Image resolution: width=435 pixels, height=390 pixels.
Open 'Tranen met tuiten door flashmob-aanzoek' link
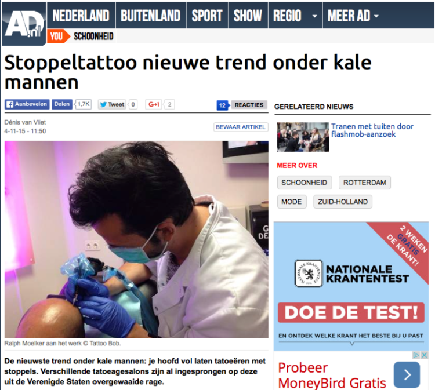372,130
